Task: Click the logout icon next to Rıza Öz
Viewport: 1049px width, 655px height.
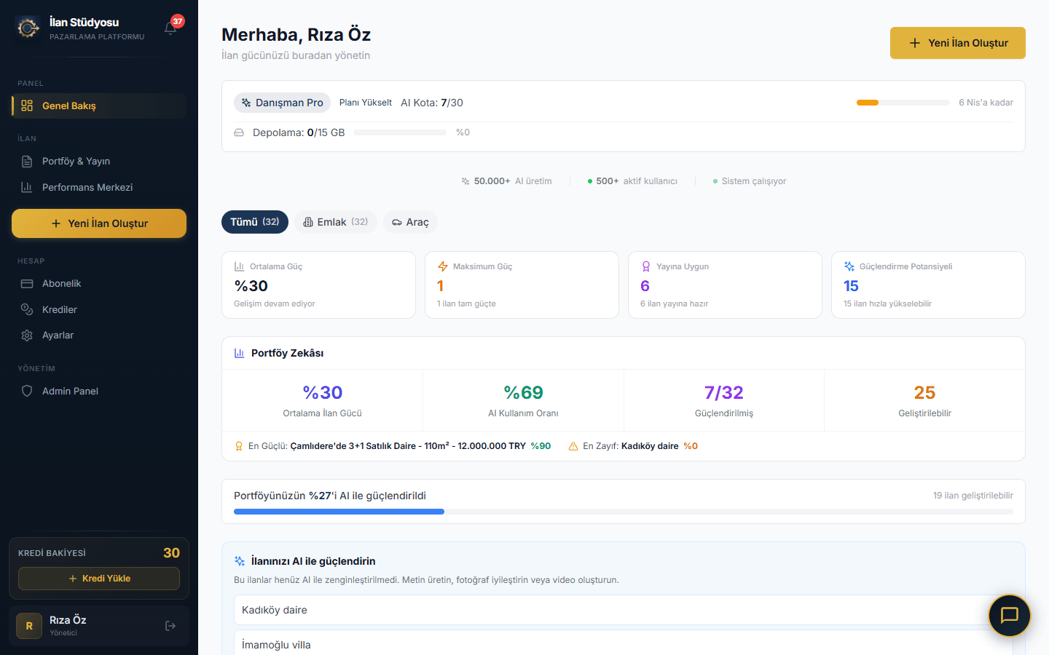Action: point(170,626)
